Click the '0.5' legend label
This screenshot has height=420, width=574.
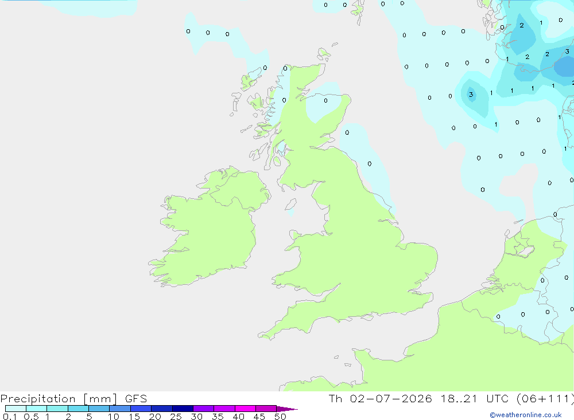click(31, 417)
